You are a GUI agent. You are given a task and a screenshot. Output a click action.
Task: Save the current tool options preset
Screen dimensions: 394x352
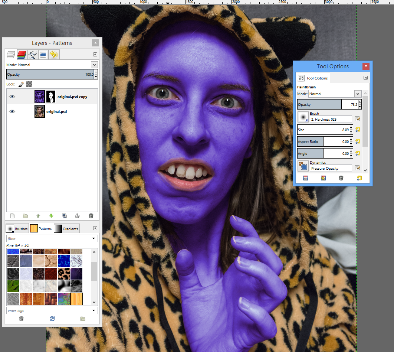(305, 178)
